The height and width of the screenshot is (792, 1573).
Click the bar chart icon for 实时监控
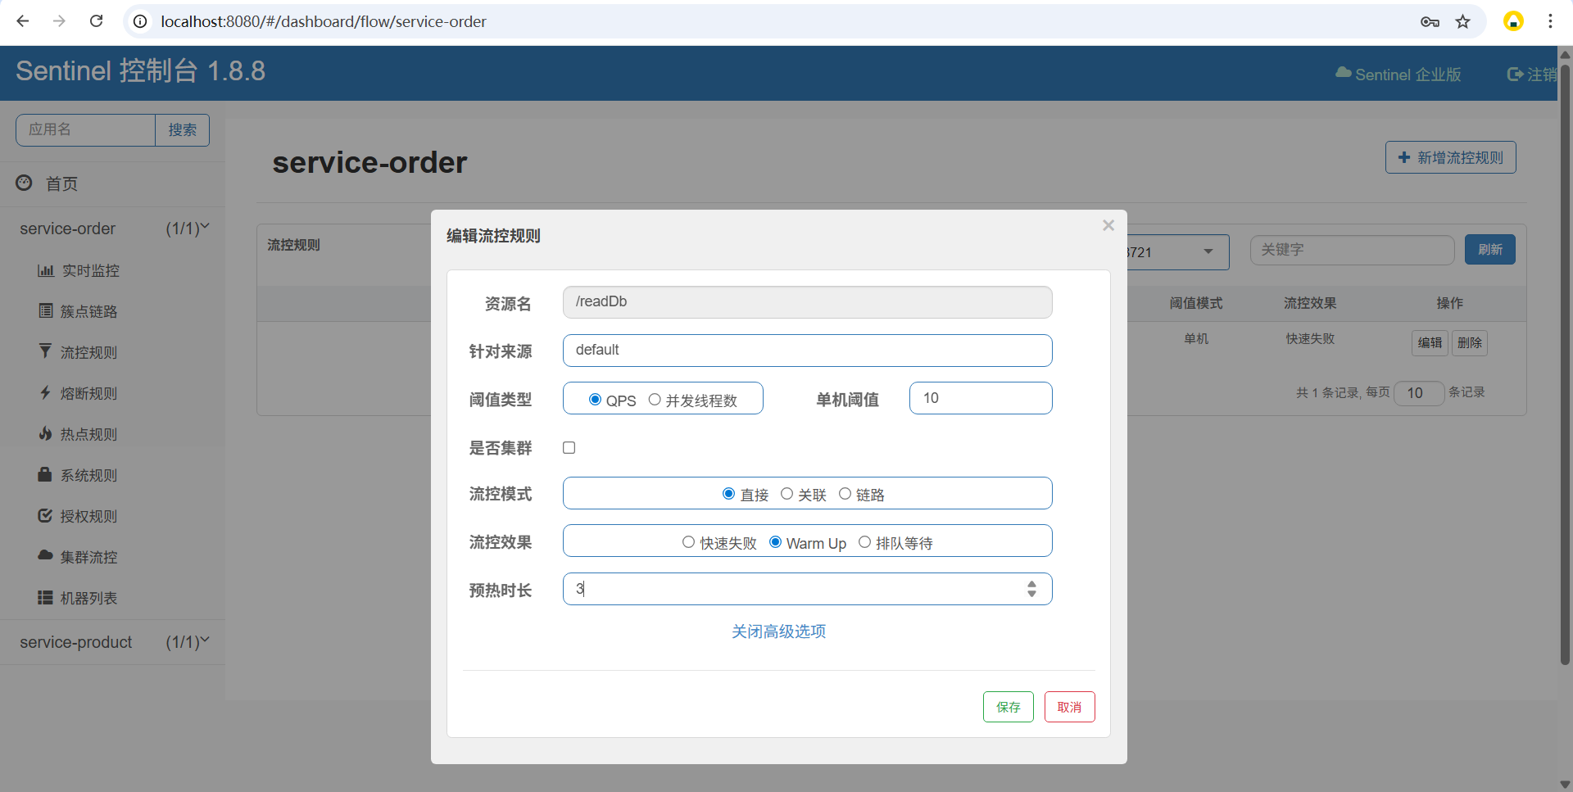click(46, 270)
